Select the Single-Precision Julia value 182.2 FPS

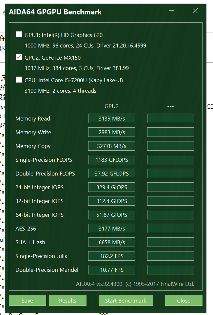(112, 256)
